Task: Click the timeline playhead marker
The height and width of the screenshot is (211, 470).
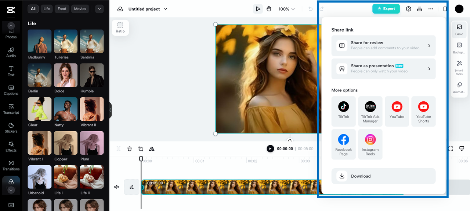Action: 141,159
